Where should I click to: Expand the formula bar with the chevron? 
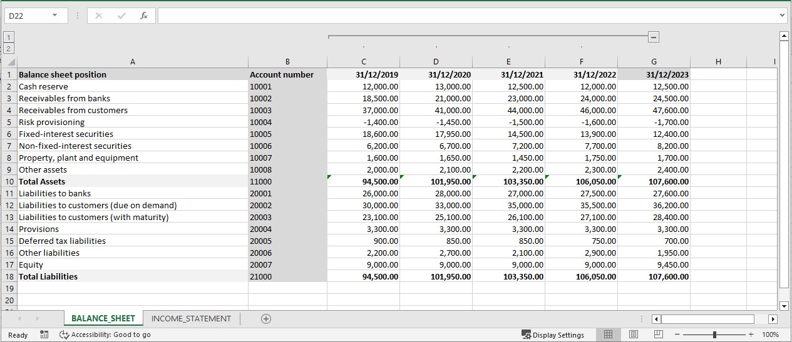(783, 16)
